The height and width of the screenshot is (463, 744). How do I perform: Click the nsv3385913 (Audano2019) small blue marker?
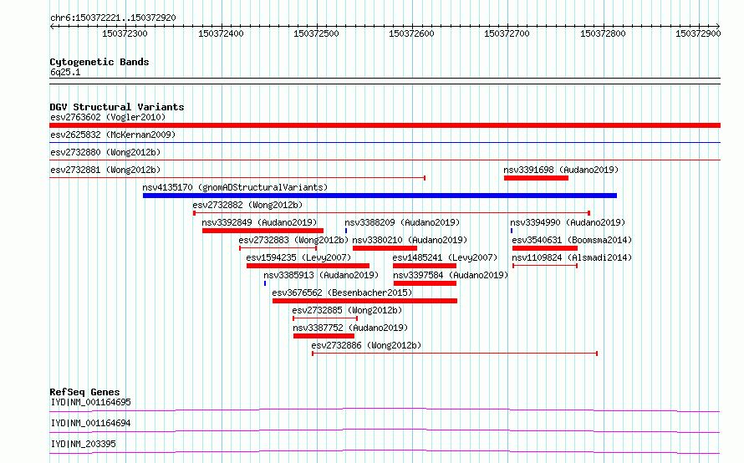tap(265, 283)
